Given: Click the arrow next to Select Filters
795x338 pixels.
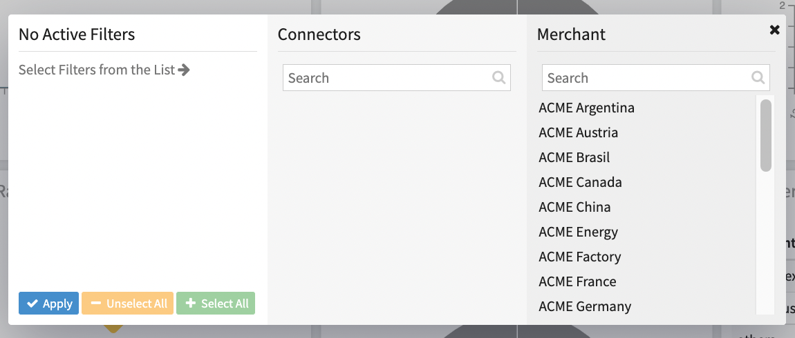Looking at the screenshot, I should click(x=184, y=70).
